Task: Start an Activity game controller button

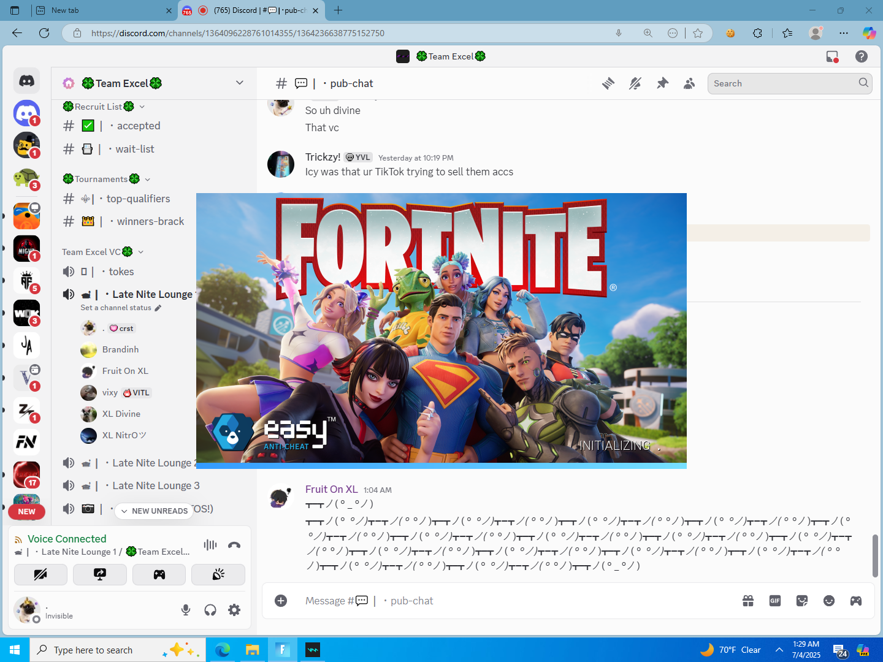Action: 159,574
